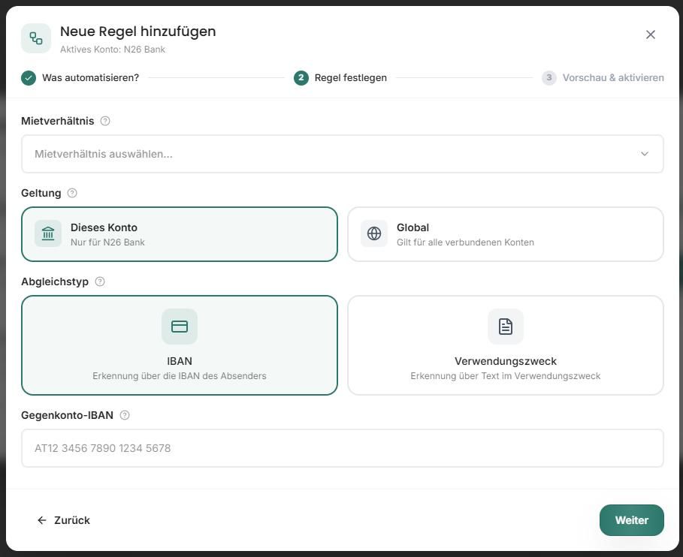Show help for Mietverhältnis field
Image resolution: width=683 pixels, height=557 pixels.
(x=105, y=121)
